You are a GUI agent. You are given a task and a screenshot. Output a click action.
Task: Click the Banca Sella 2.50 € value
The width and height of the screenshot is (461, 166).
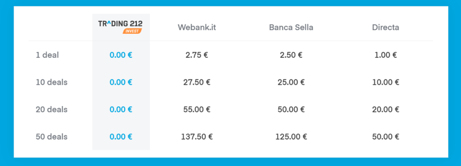(x=291, y=55)
